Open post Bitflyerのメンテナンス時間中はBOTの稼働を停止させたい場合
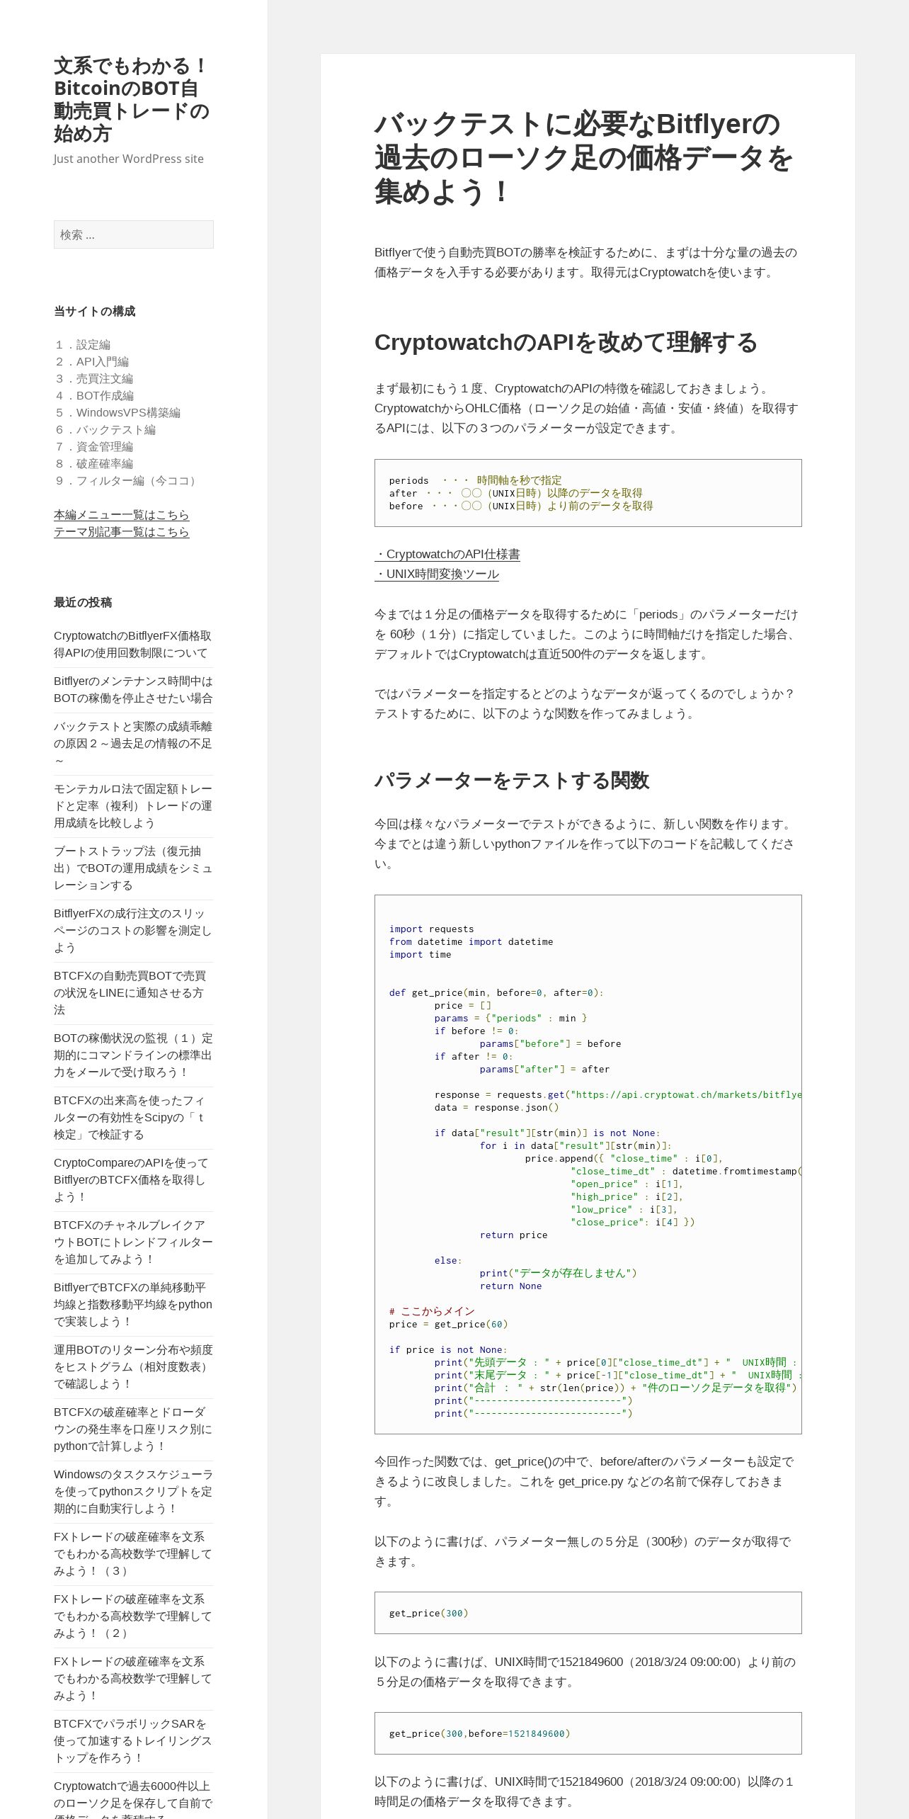 click(x=133, y=690)
